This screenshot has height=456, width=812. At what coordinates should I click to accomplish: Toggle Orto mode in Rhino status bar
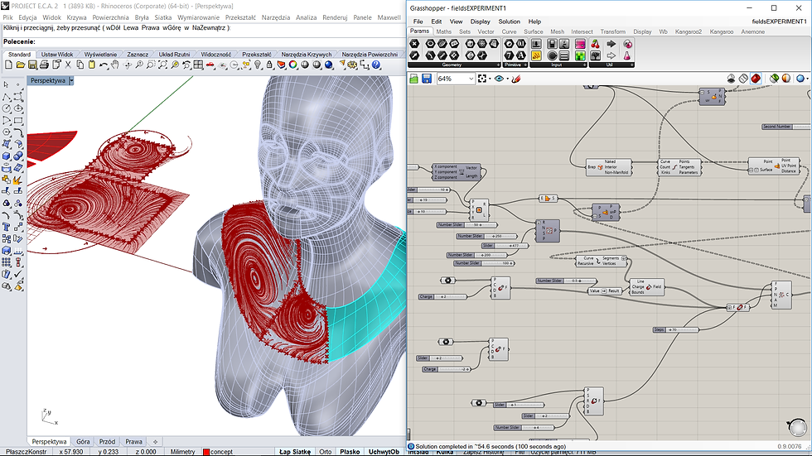(325, 451)
